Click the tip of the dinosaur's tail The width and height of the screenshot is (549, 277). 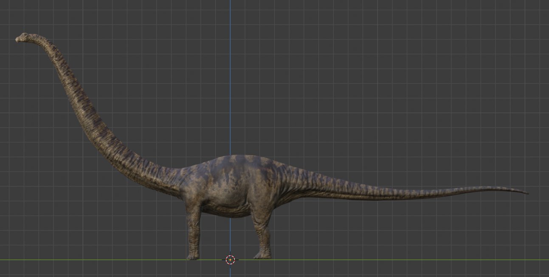(526, 193)
